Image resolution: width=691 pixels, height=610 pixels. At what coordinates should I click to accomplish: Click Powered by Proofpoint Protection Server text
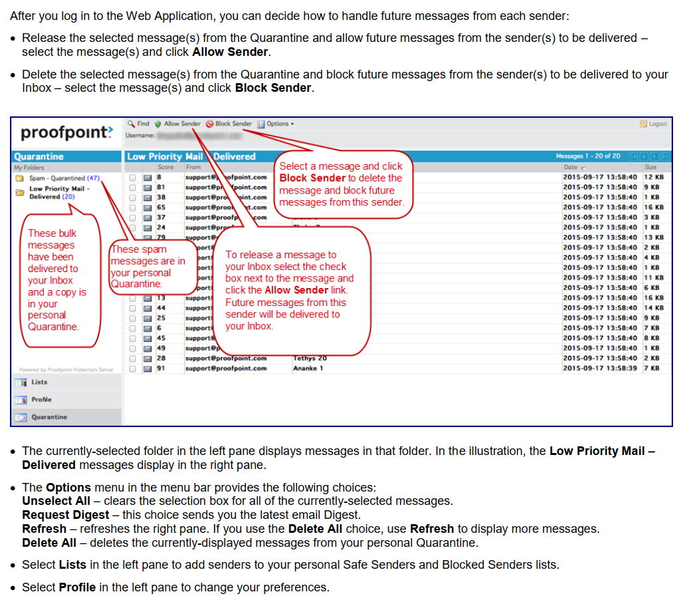coord(66,370)
